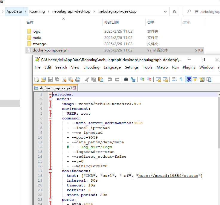Go to the AppData breadcrumb segment
220x205 pixels.
coord(14,11)
